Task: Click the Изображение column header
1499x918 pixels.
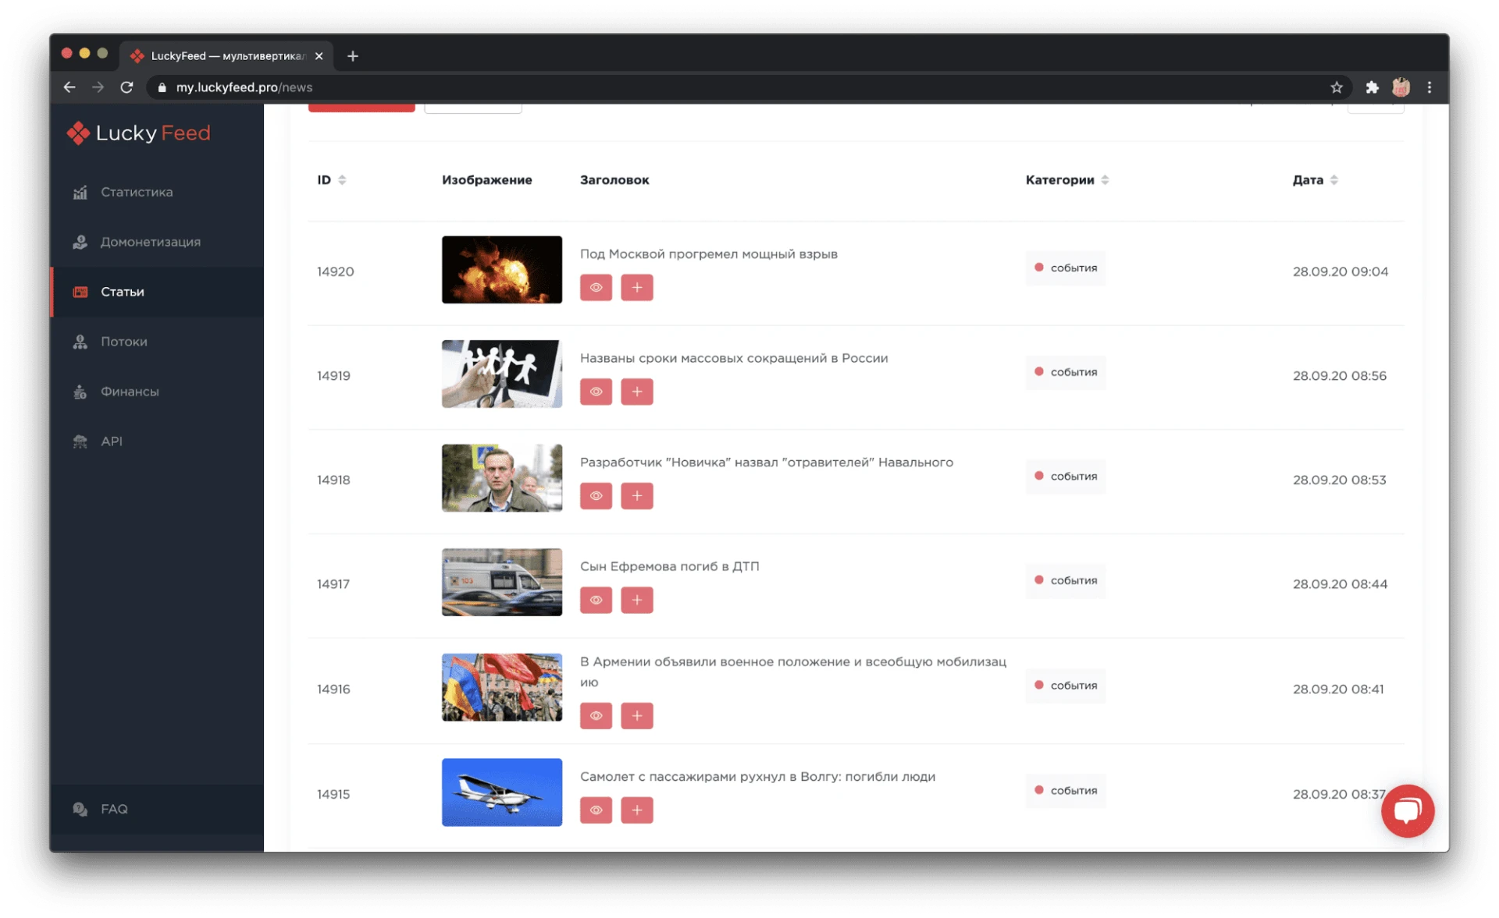Action: pyautogui.click(x=487, y=180)
